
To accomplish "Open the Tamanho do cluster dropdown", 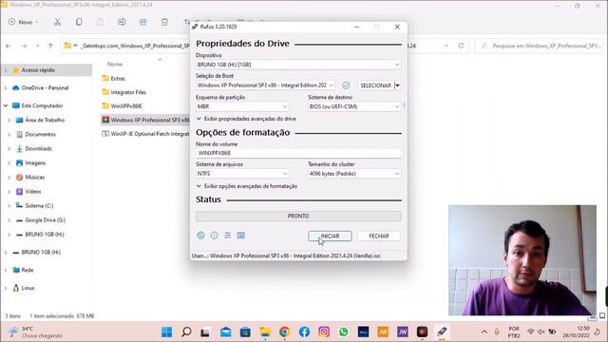I will [354, 173].
